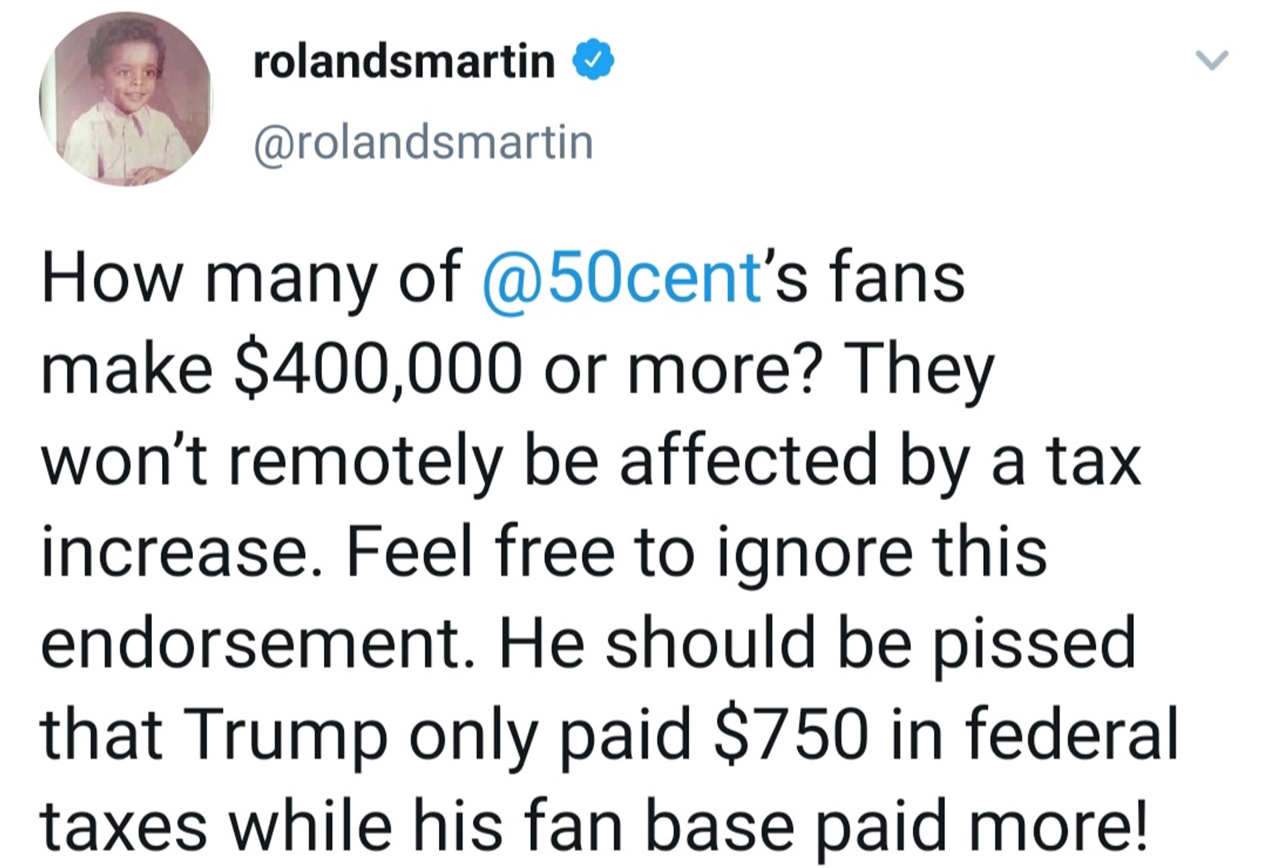Click the word "federal" in the tweet
1267x868 pixels.
click(1071, 735)
